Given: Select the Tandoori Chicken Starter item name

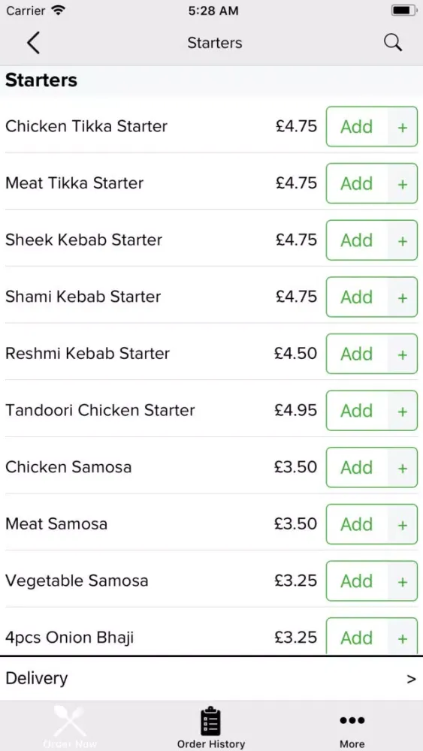Looking at the screenshot, I should tap(100, 411).
